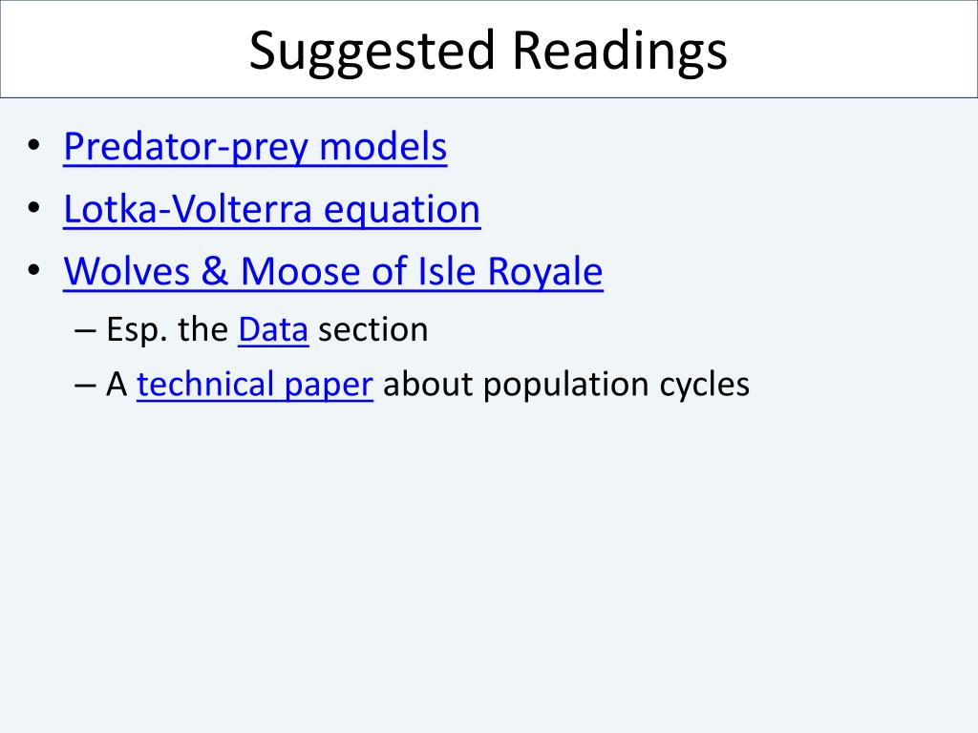
Task: Click the word about after technical paper
Action: point(428,384)
